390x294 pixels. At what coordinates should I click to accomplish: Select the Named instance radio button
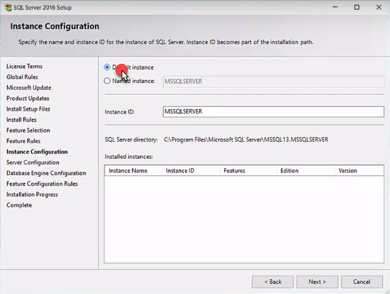pos(107,81)
